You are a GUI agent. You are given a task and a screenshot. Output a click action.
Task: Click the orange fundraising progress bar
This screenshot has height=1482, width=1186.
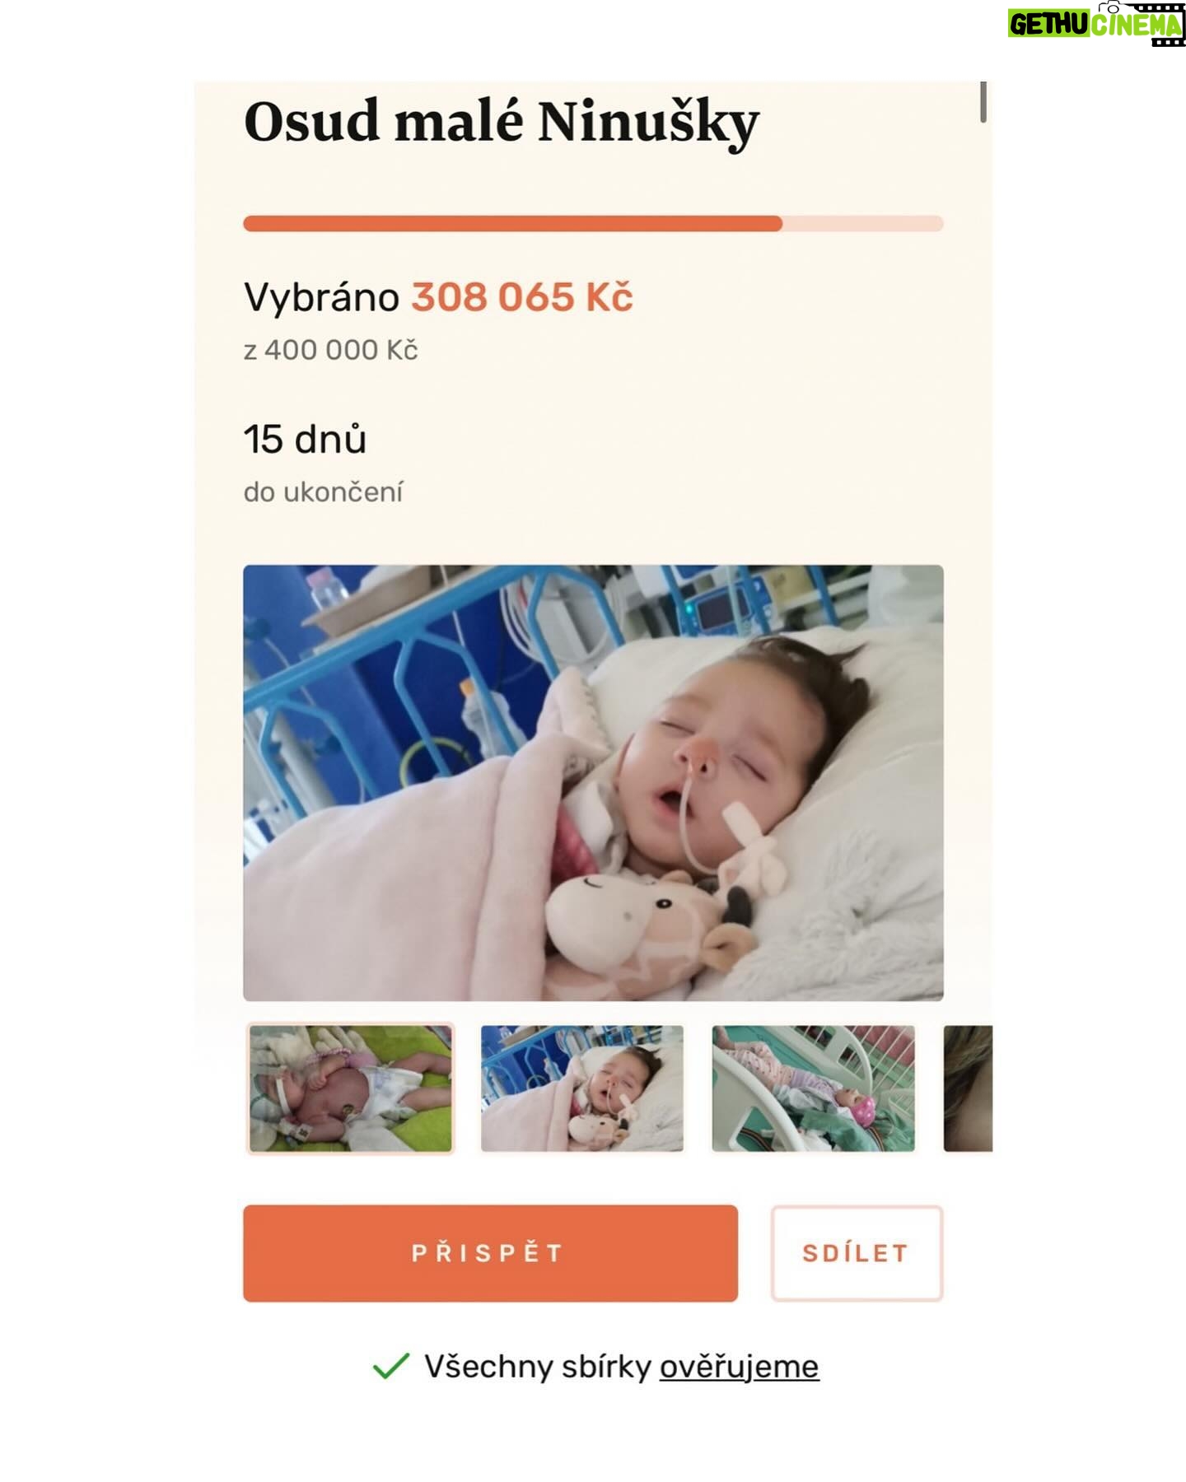tap(512, 223)
